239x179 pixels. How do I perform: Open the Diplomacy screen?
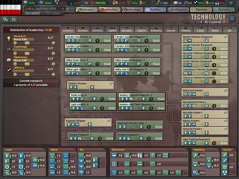[87, 10]
